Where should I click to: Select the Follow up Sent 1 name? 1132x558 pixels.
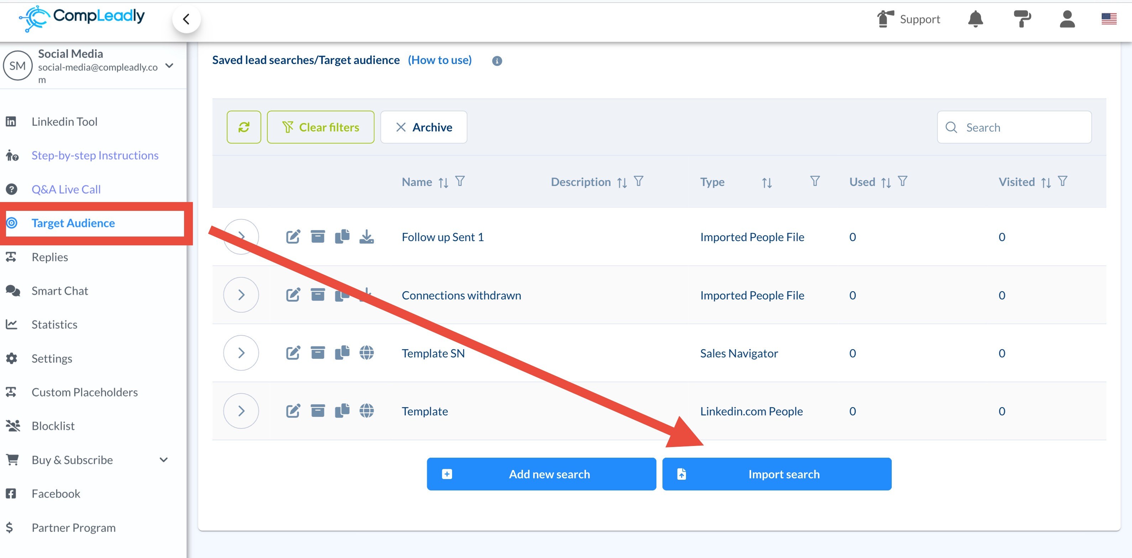tap(442, 237)
